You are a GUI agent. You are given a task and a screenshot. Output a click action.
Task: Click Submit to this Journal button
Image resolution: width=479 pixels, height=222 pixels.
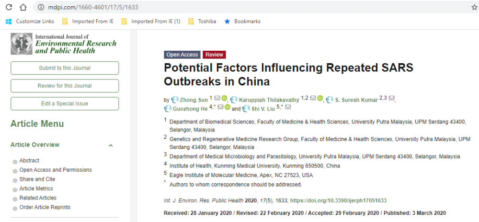(65, 68)
